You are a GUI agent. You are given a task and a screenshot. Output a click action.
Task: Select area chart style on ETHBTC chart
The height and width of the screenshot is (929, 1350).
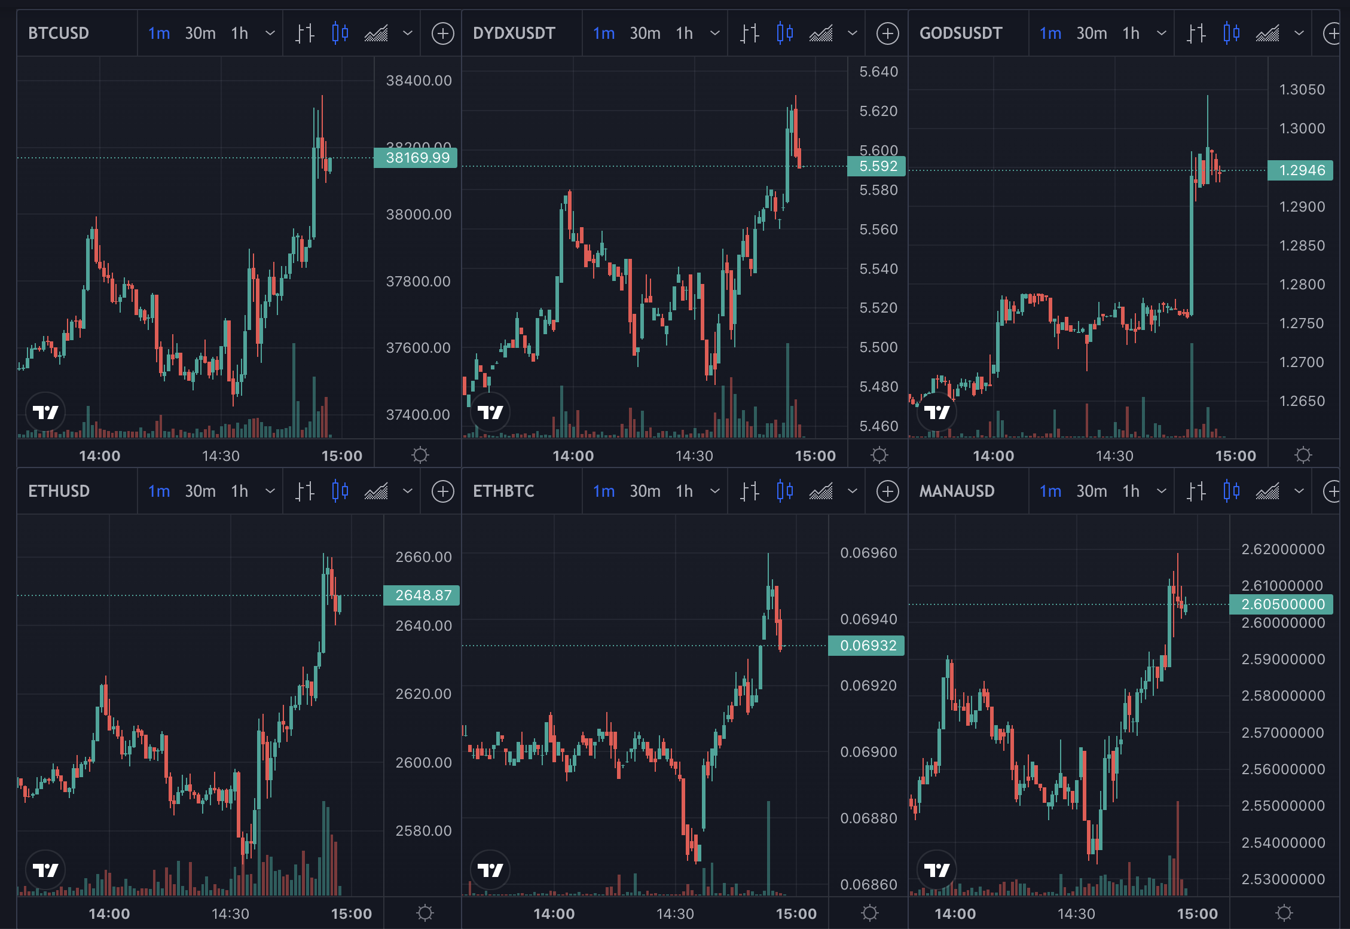pyautogui.click(x=821, y=491)
